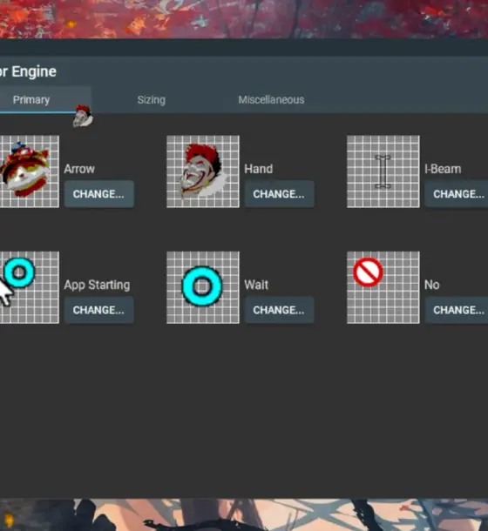
Task: Click the Hand cursor preview image
Action: (x=203, y=171)
